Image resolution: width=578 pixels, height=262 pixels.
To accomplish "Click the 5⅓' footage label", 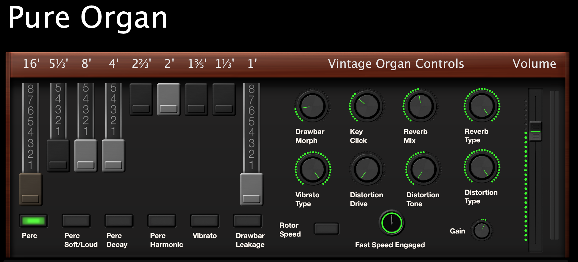I will 59,64.
